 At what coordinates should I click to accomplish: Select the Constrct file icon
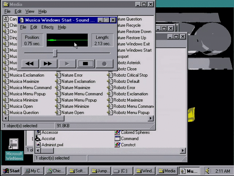[x=117, y=145]
